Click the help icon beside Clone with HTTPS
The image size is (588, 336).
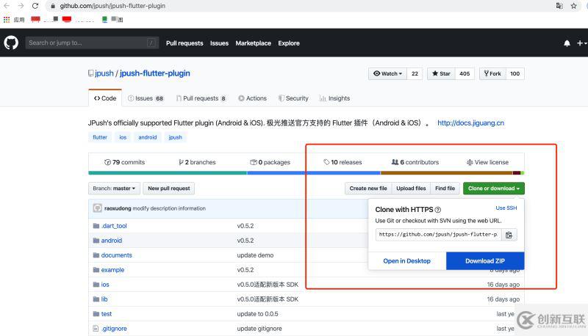pos(438,209)
